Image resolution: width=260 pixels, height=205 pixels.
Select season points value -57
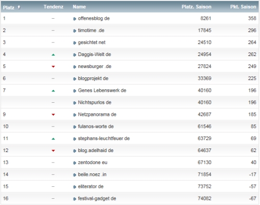pos(253,186)
